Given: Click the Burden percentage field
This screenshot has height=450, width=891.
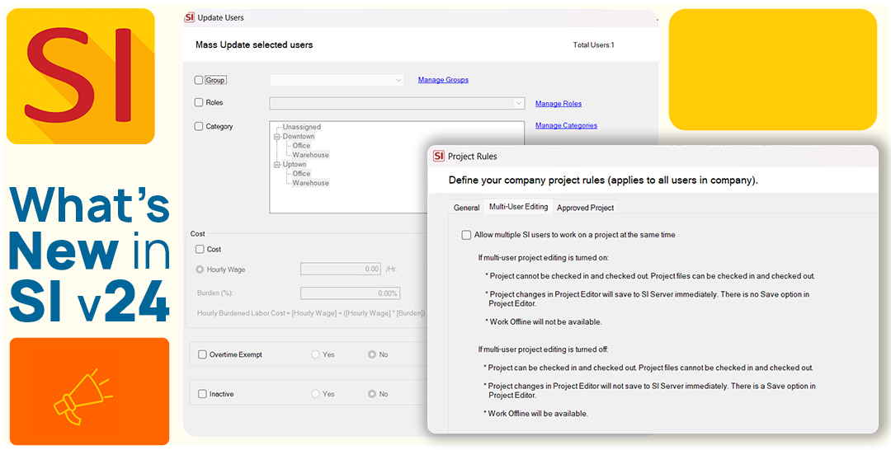Looking at the screenshot, I should (350, 293).
